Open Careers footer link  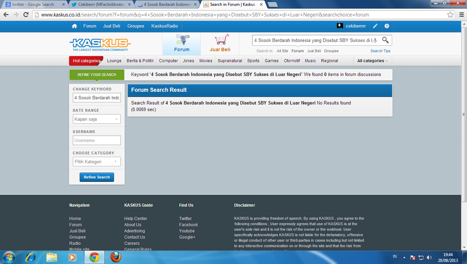click(x=132, y=244)
